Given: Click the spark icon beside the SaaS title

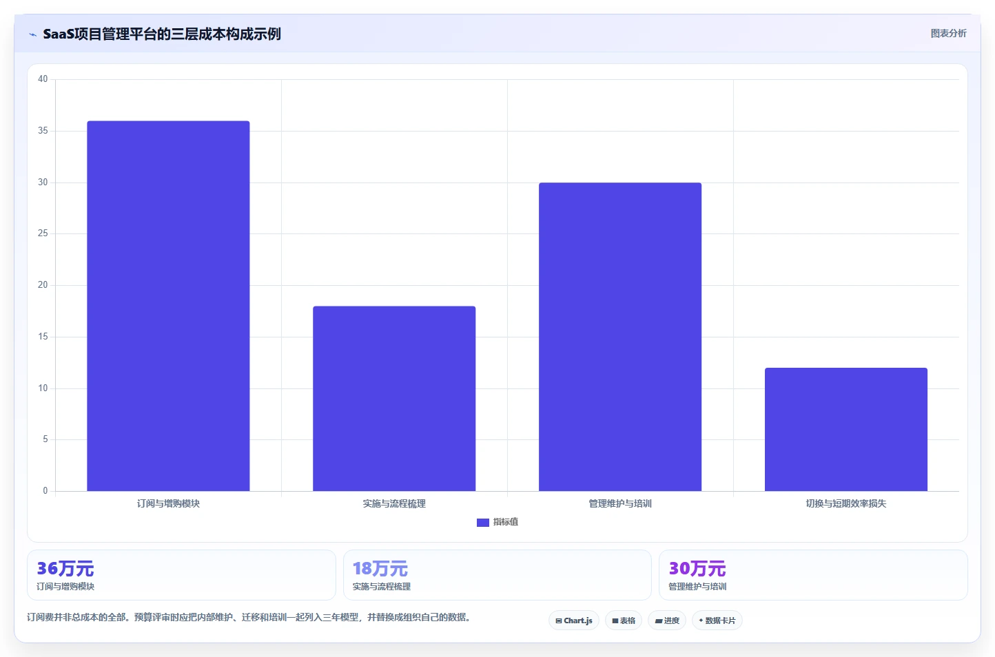Looking at the screenshot, I should click(32, 34).
